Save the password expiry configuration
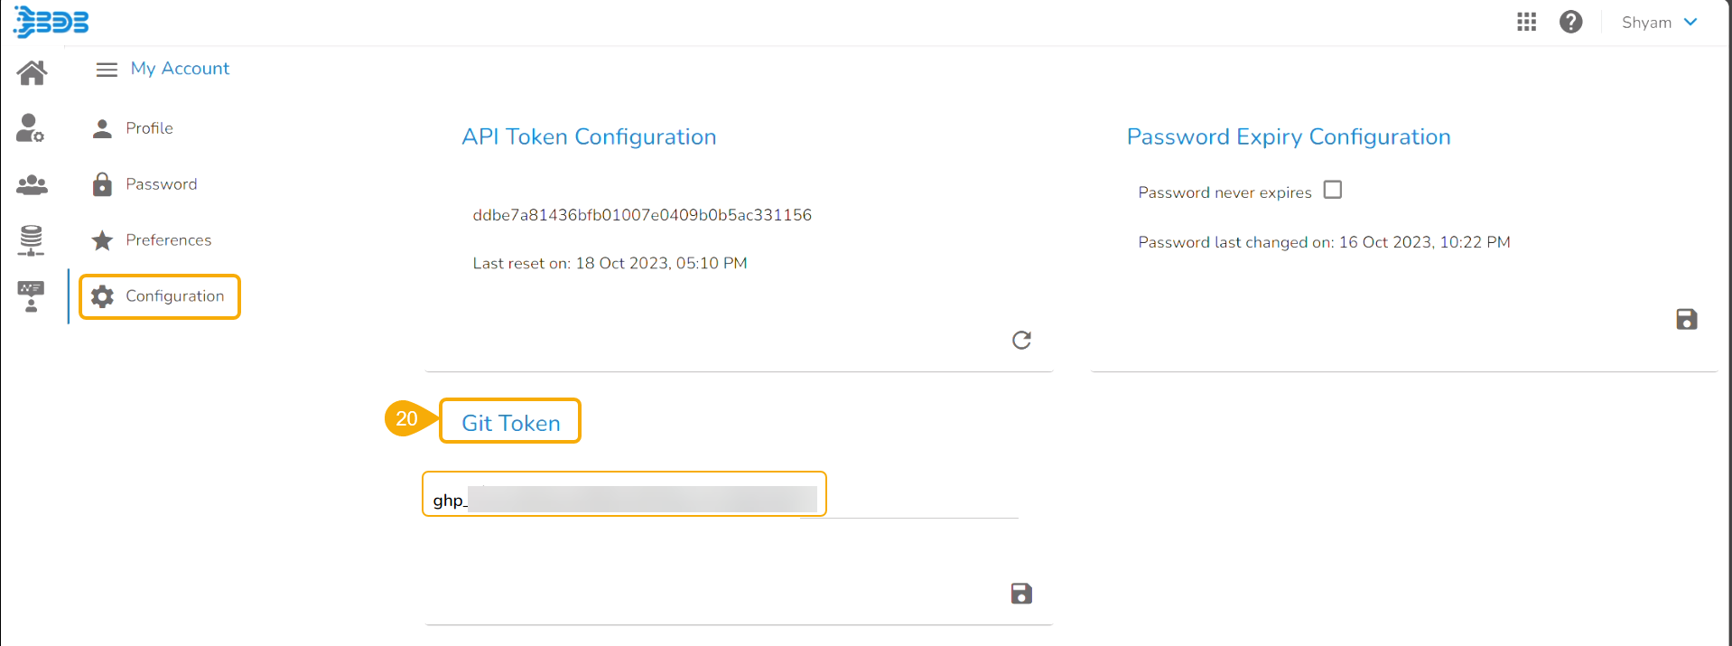1732x646 pixels. pos(1686,319)
